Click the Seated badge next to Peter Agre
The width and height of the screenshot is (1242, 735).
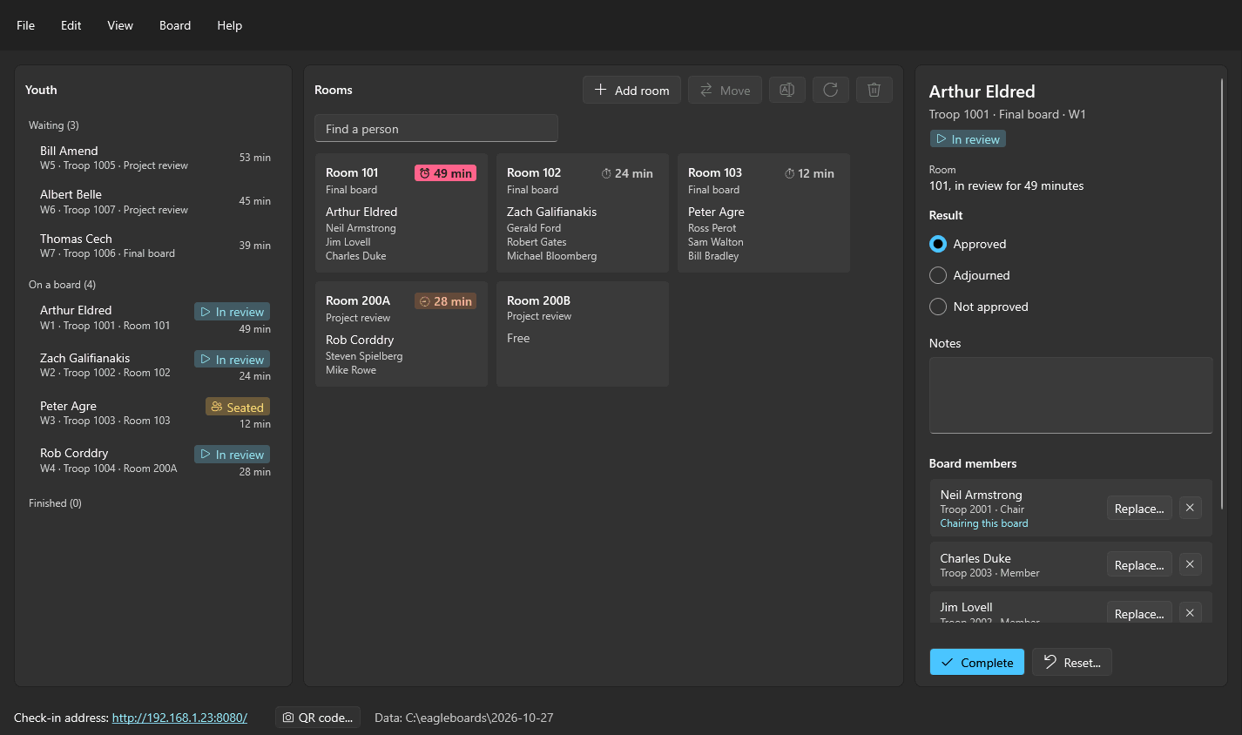click(x=238, y=407)
